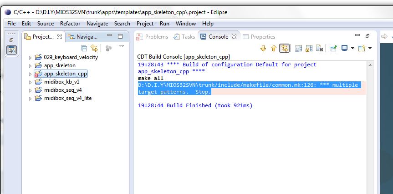
Task: Click the restore icon in left trim bar
Action: click(11, 40)
